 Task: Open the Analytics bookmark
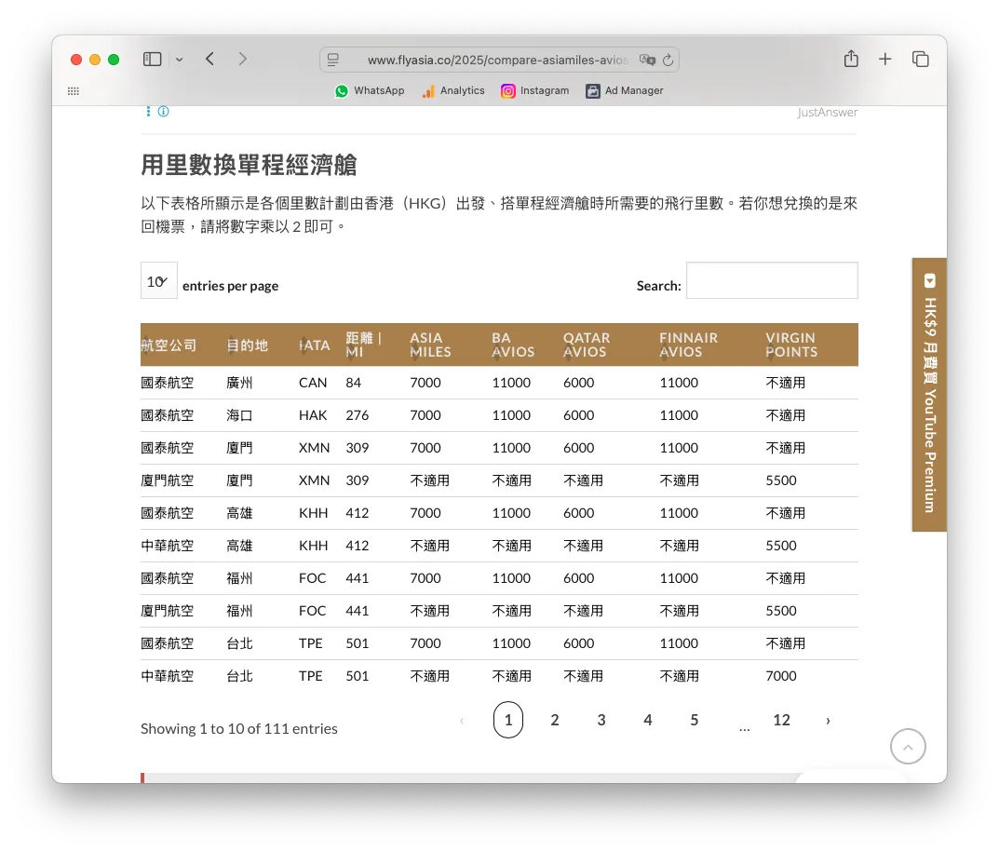[452, 90]
